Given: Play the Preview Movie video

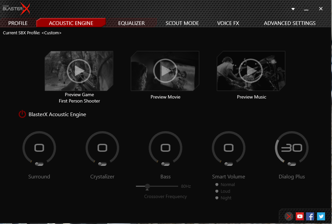Looking at the screenshot, I should point(165,71).
